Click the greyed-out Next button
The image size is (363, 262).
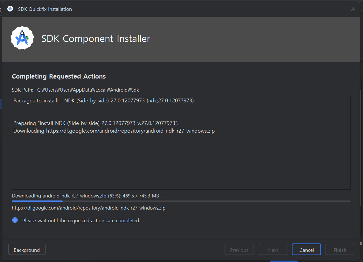point(273,250)
